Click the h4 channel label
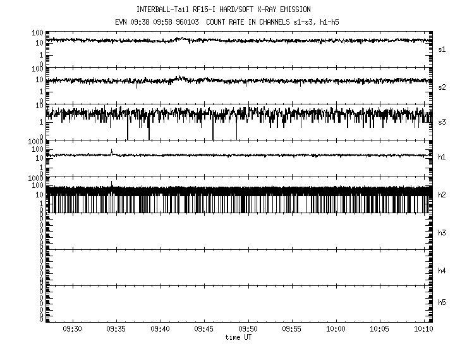This screenshot has height=348, width=455. pyautogui.click(x=442, y=271)
